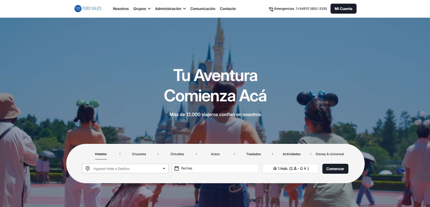Click the calendar icon beside Fechas
The width and height of the screenshot is (430, 207).
pos(177,168)
